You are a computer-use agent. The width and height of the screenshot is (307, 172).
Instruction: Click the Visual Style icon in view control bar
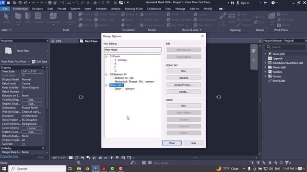pos(77,158)
